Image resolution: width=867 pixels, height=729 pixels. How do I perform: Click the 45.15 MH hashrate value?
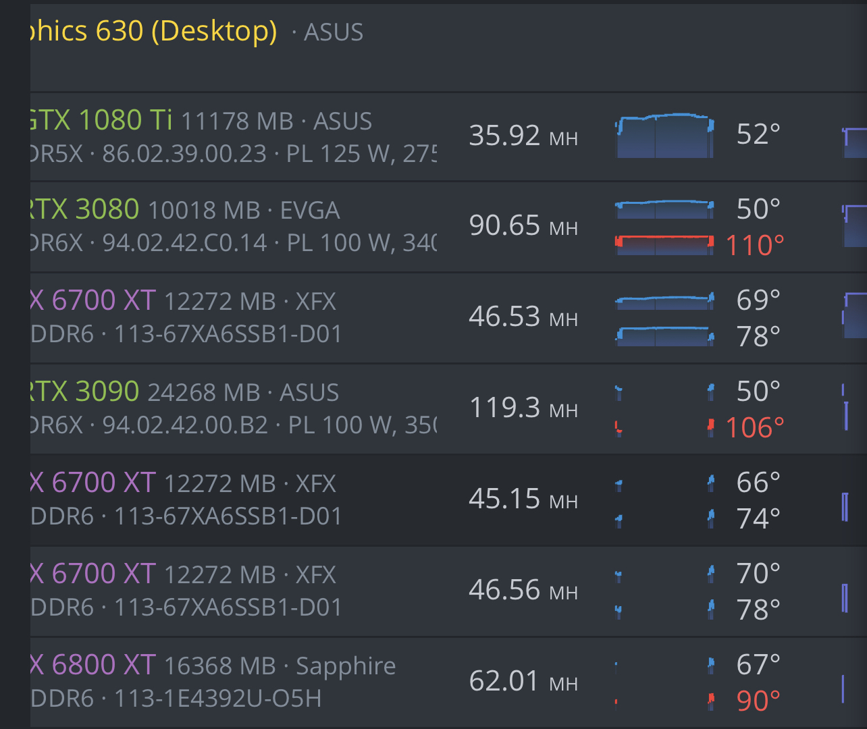pyautogui.click(x=523, y=499)
